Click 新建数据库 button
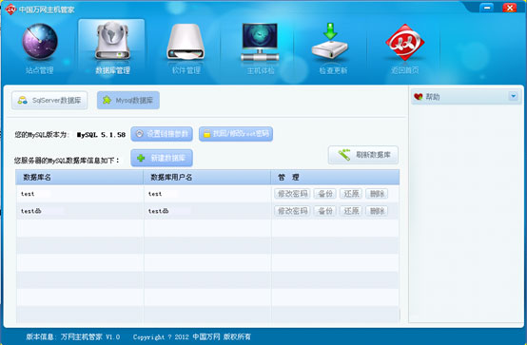 click(x=162, y=158)
